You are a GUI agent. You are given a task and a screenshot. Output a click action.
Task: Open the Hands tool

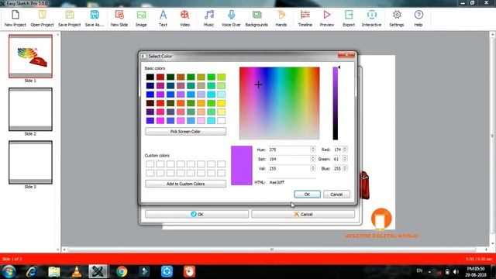tap(281, 19)
